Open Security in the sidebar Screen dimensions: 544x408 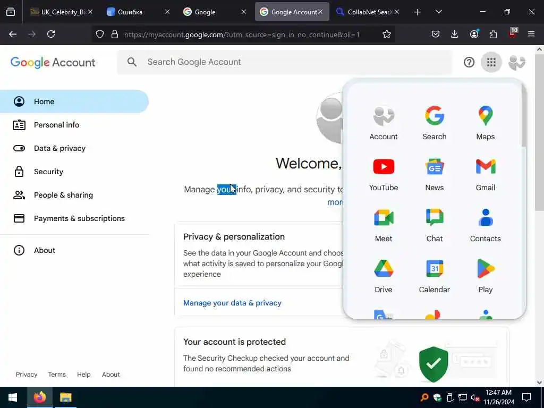74,172
